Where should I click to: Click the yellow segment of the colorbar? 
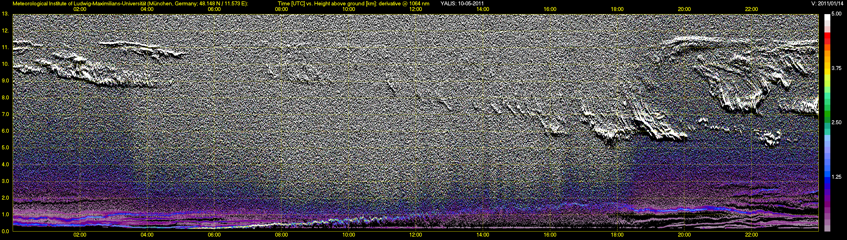pos(827,72)
